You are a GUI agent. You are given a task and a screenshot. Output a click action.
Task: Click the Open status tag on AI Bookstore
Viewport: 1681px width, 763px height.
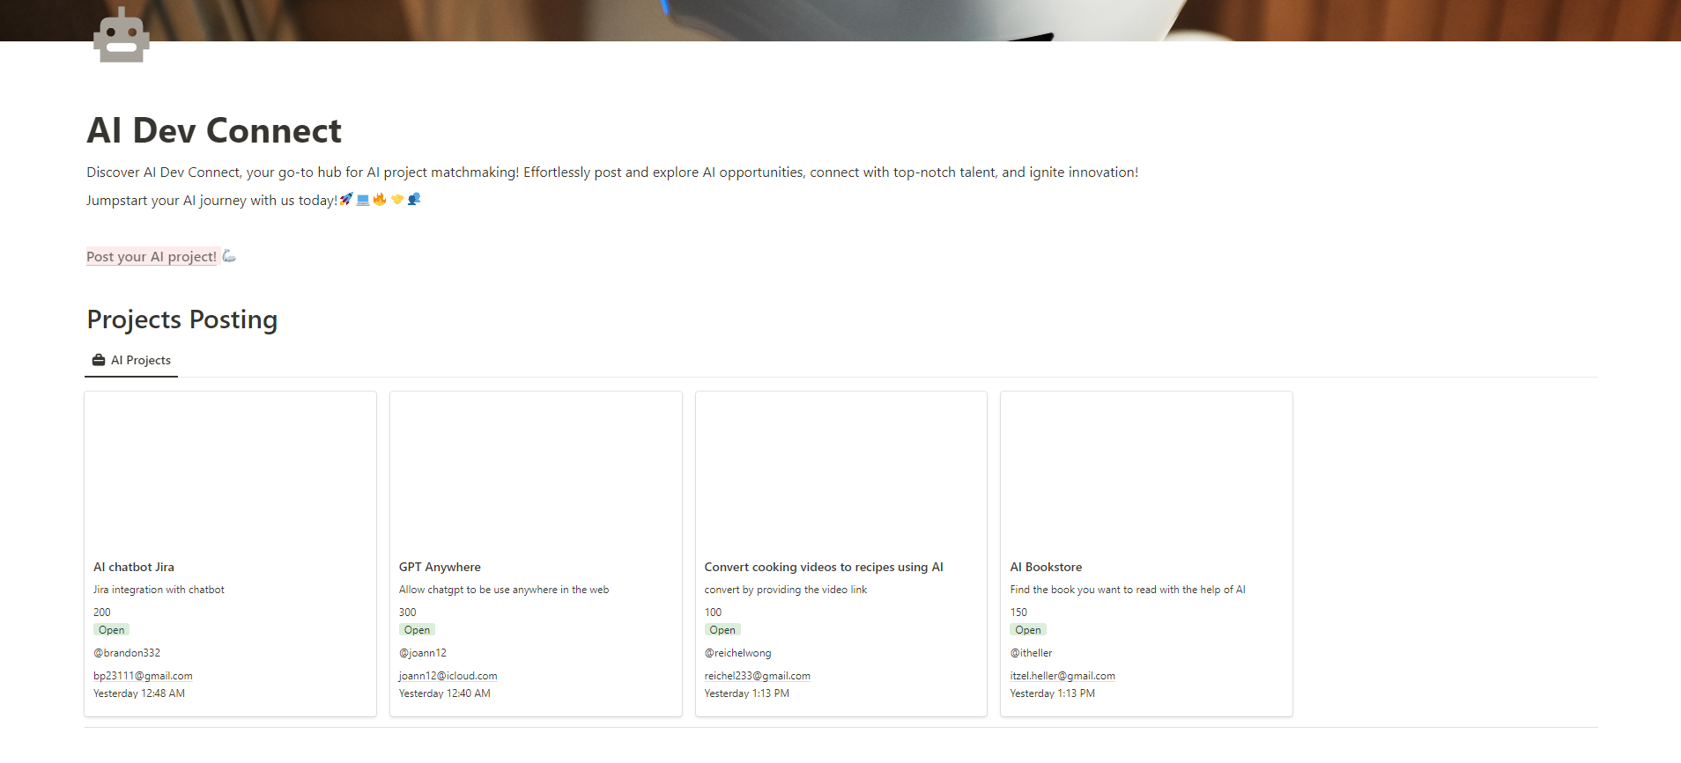(x=1027, y=630)
